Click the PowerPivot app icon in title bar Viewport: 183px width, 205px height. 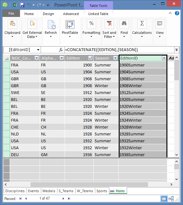click(5, 5)
